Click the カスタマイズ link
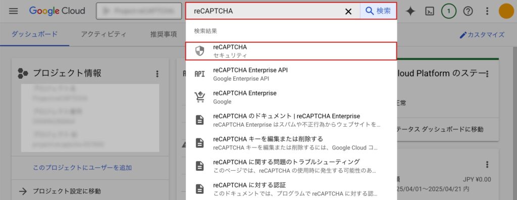This screenshot has height=200, width=517. 482,35
